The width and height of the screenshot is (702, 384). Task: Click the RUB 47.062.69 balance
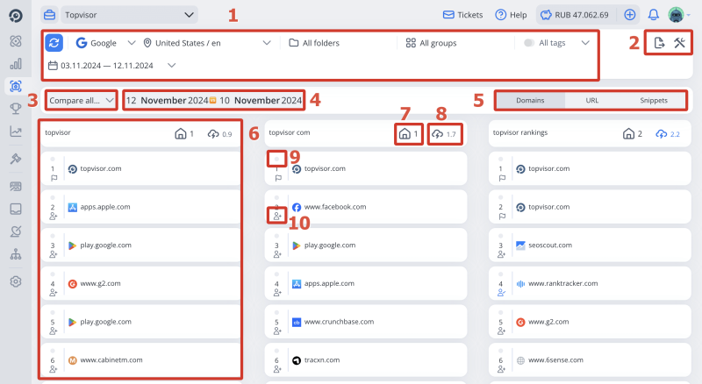(x=575, y=15)
